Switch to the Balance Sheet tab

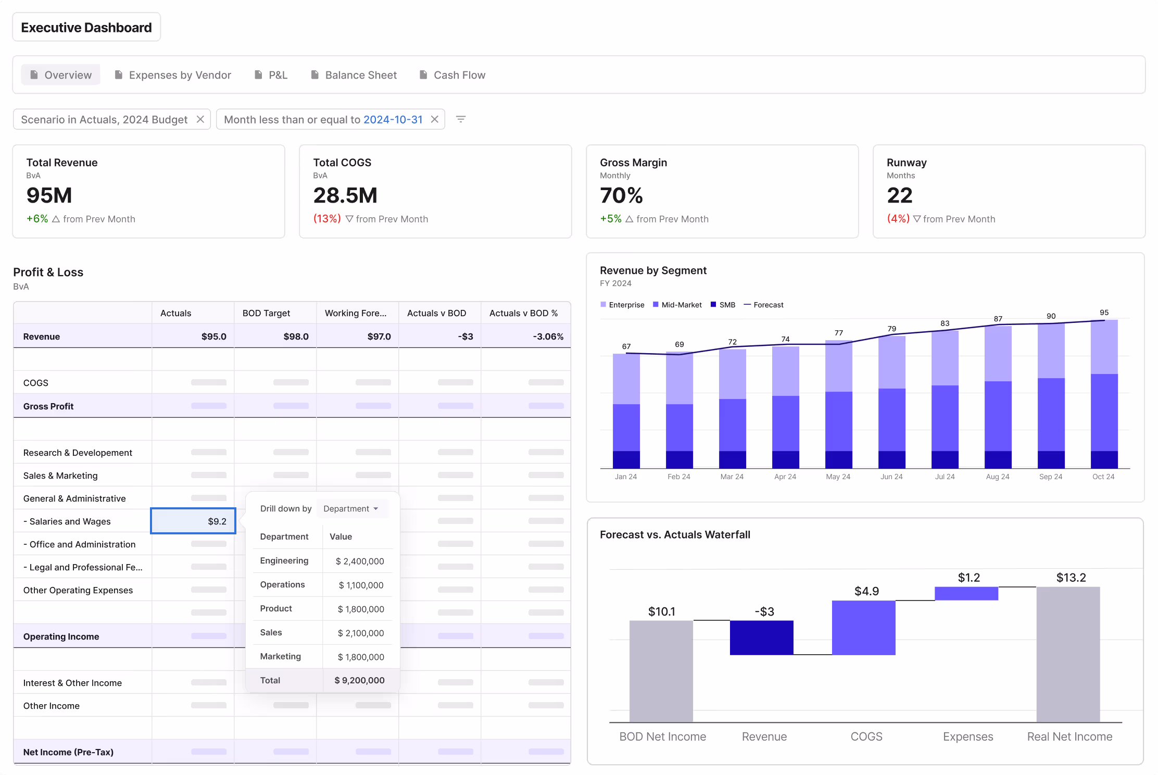360,75
